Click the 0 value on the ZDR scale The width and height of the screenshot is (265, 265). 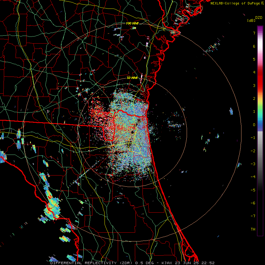(x=254, y=125)
